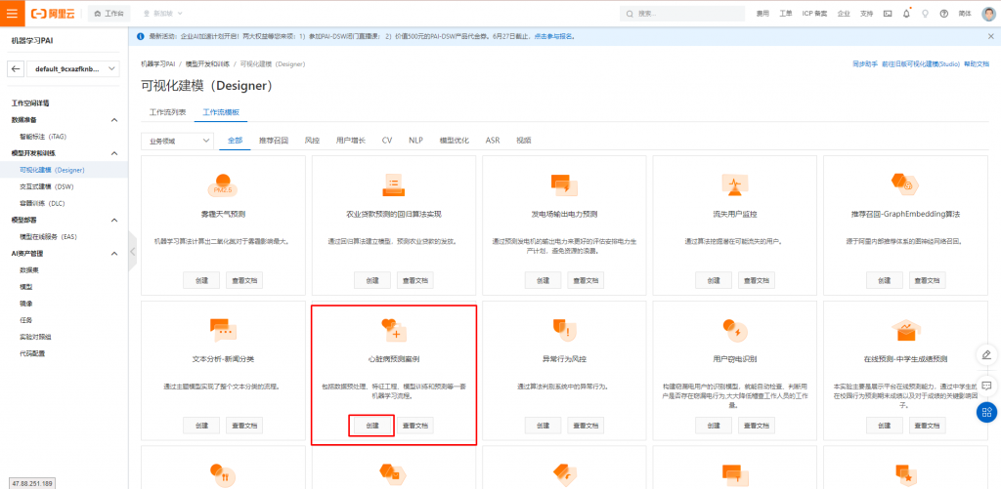Click the 异常行为风控 template icon
The height and width of the screenshot is (489, 1001).
point(564,330)
